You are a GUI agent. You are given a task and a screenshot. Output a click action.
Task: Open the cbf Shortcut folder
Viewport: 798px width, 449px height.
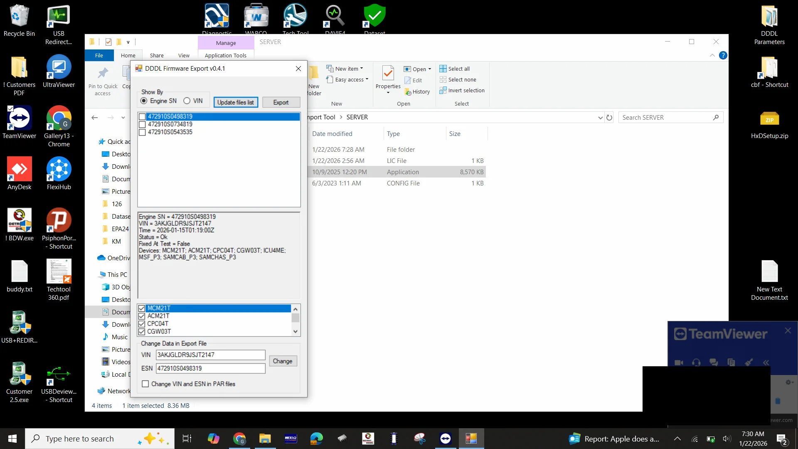click(x=769, y=72)
